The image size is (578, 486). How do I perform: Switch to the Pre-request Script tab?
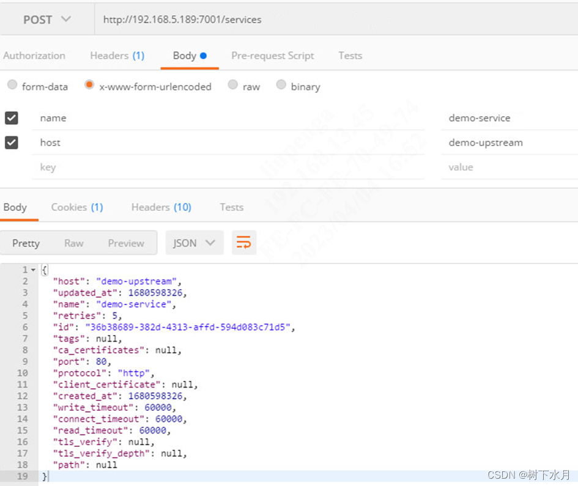pos(273,56)
